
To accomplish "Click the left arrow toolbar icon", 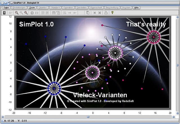I will [75, 13].
